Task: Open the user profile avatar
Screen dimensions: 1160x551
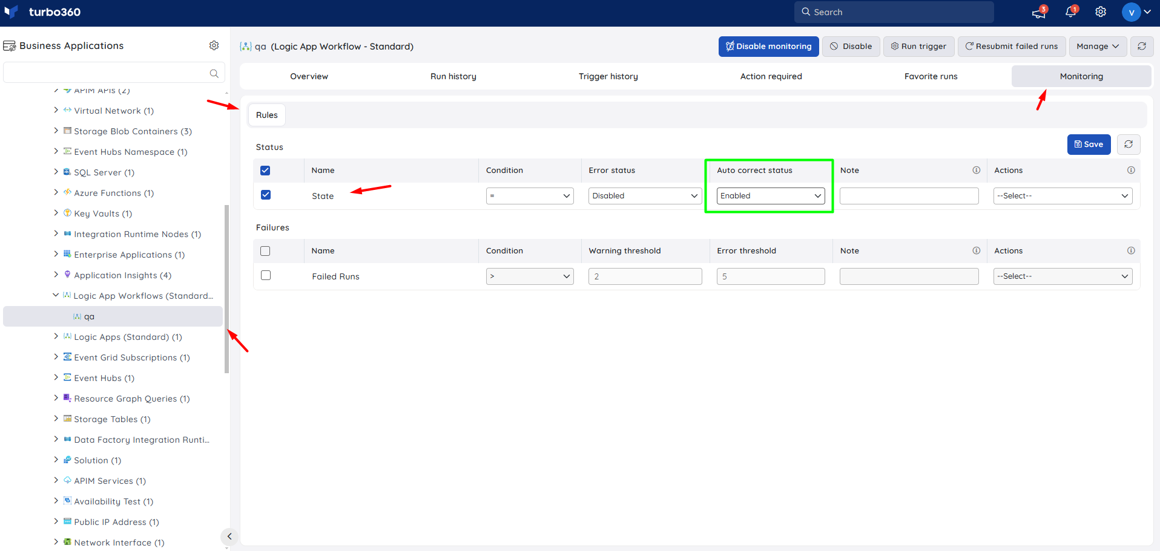Action: pyautogui.click(x=1131, y=12)
